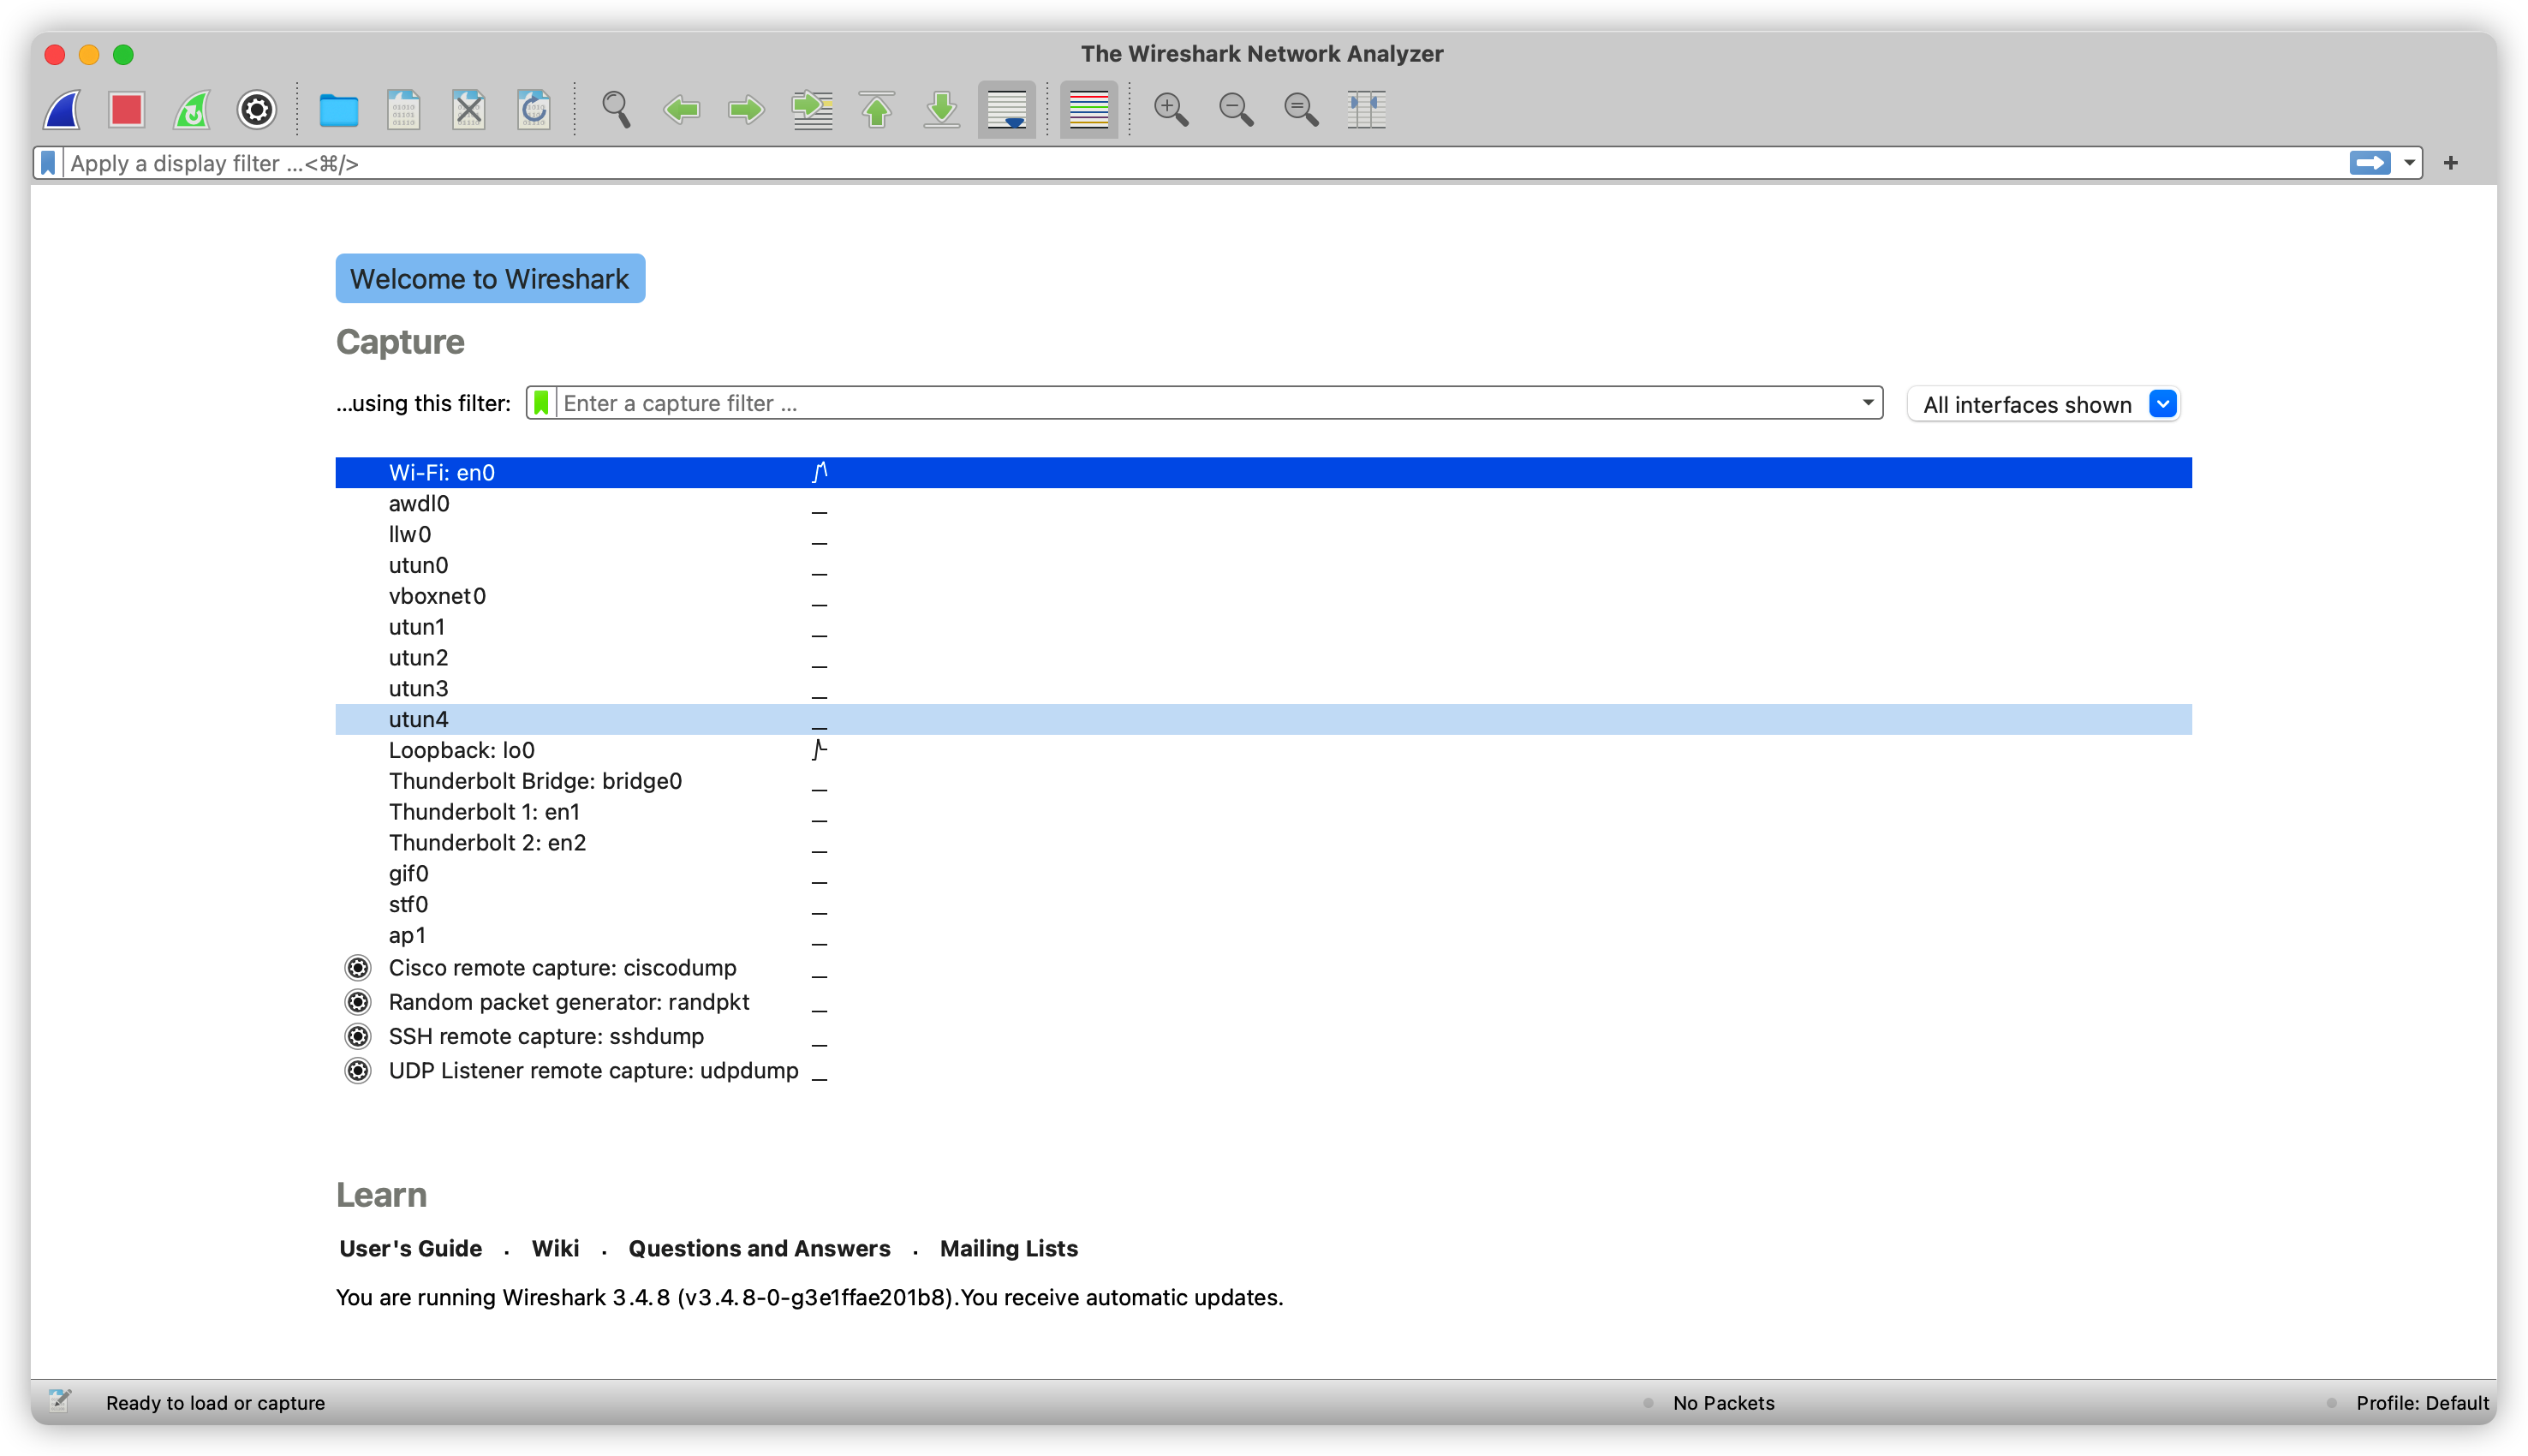The image size is (2528, 1456).
Task: Open the User's Guide link
Action: click(411, 1249)
